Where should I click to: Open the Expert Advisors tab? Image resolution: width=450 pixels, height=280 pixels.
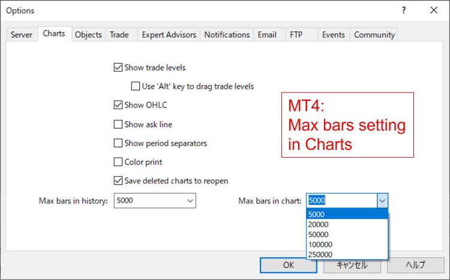pos(169,35)
